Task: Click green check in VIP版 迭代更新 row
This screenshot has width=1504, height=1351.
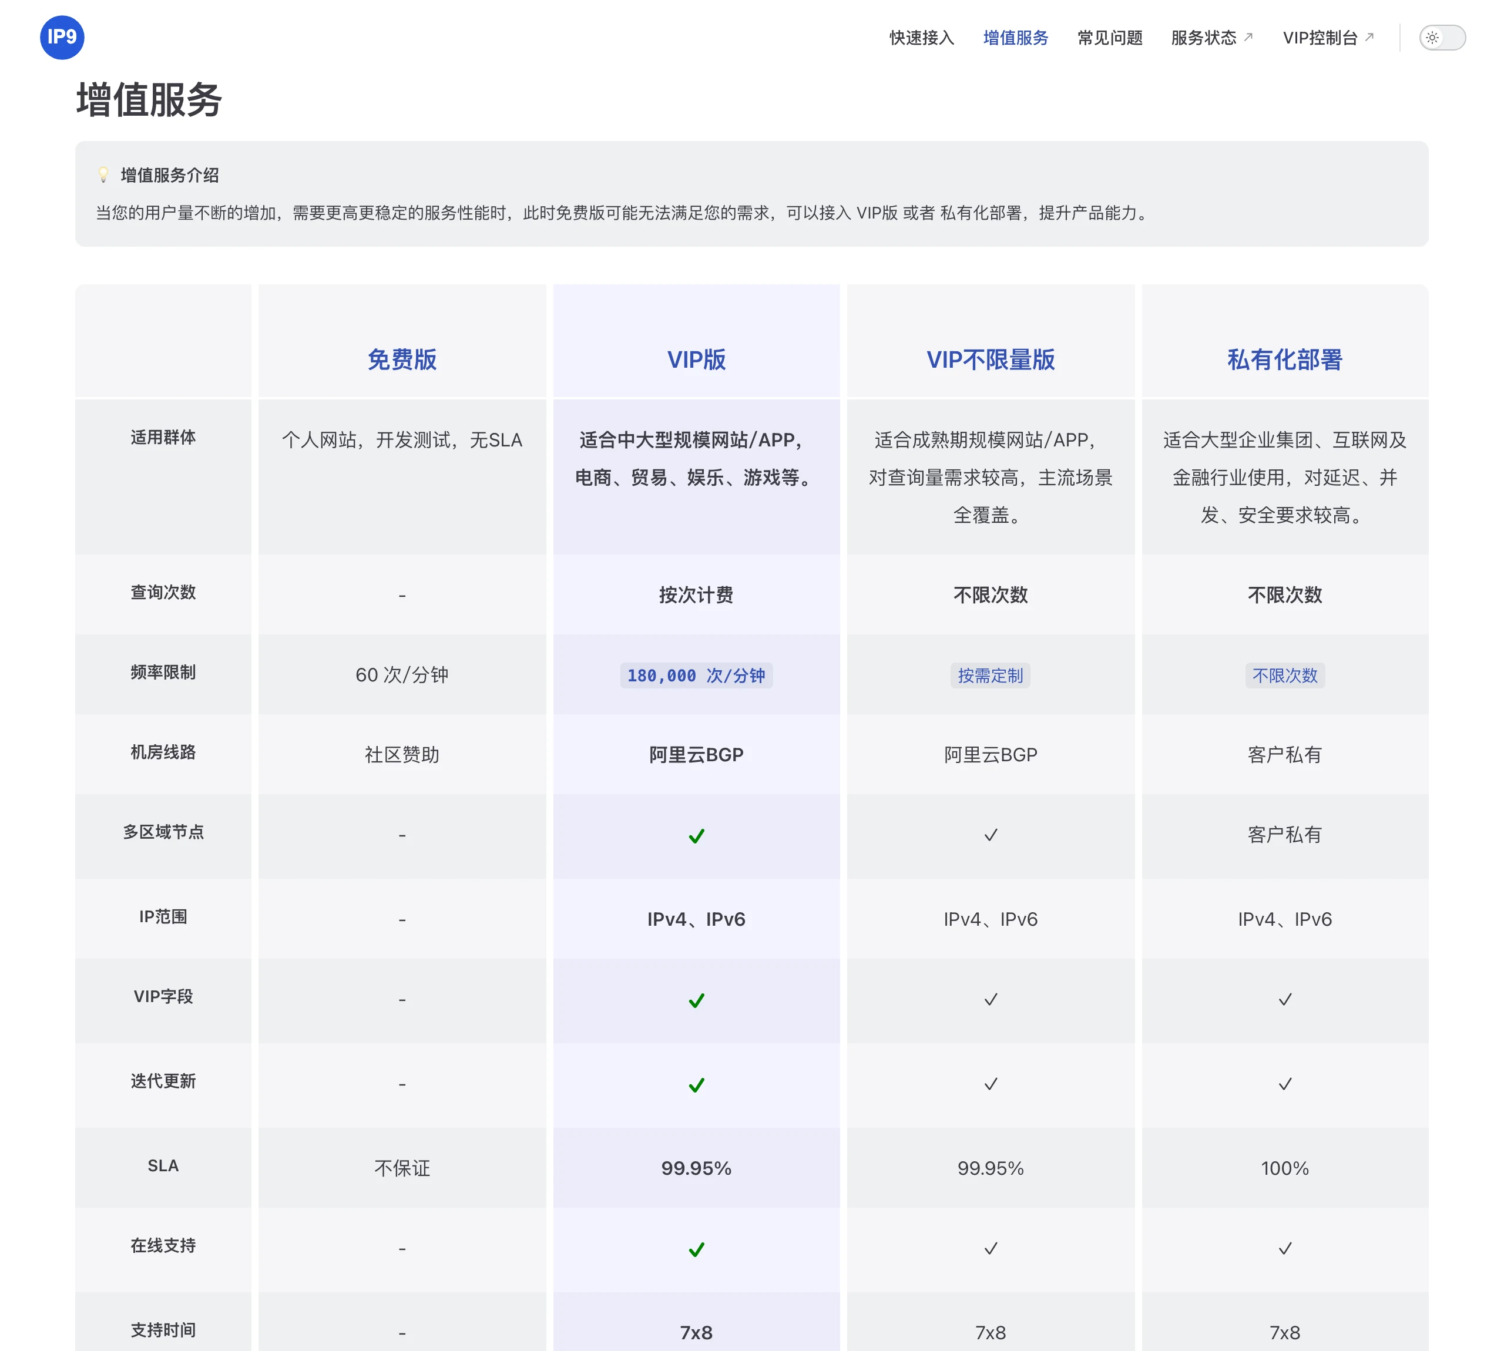Action: point(696,1084)
